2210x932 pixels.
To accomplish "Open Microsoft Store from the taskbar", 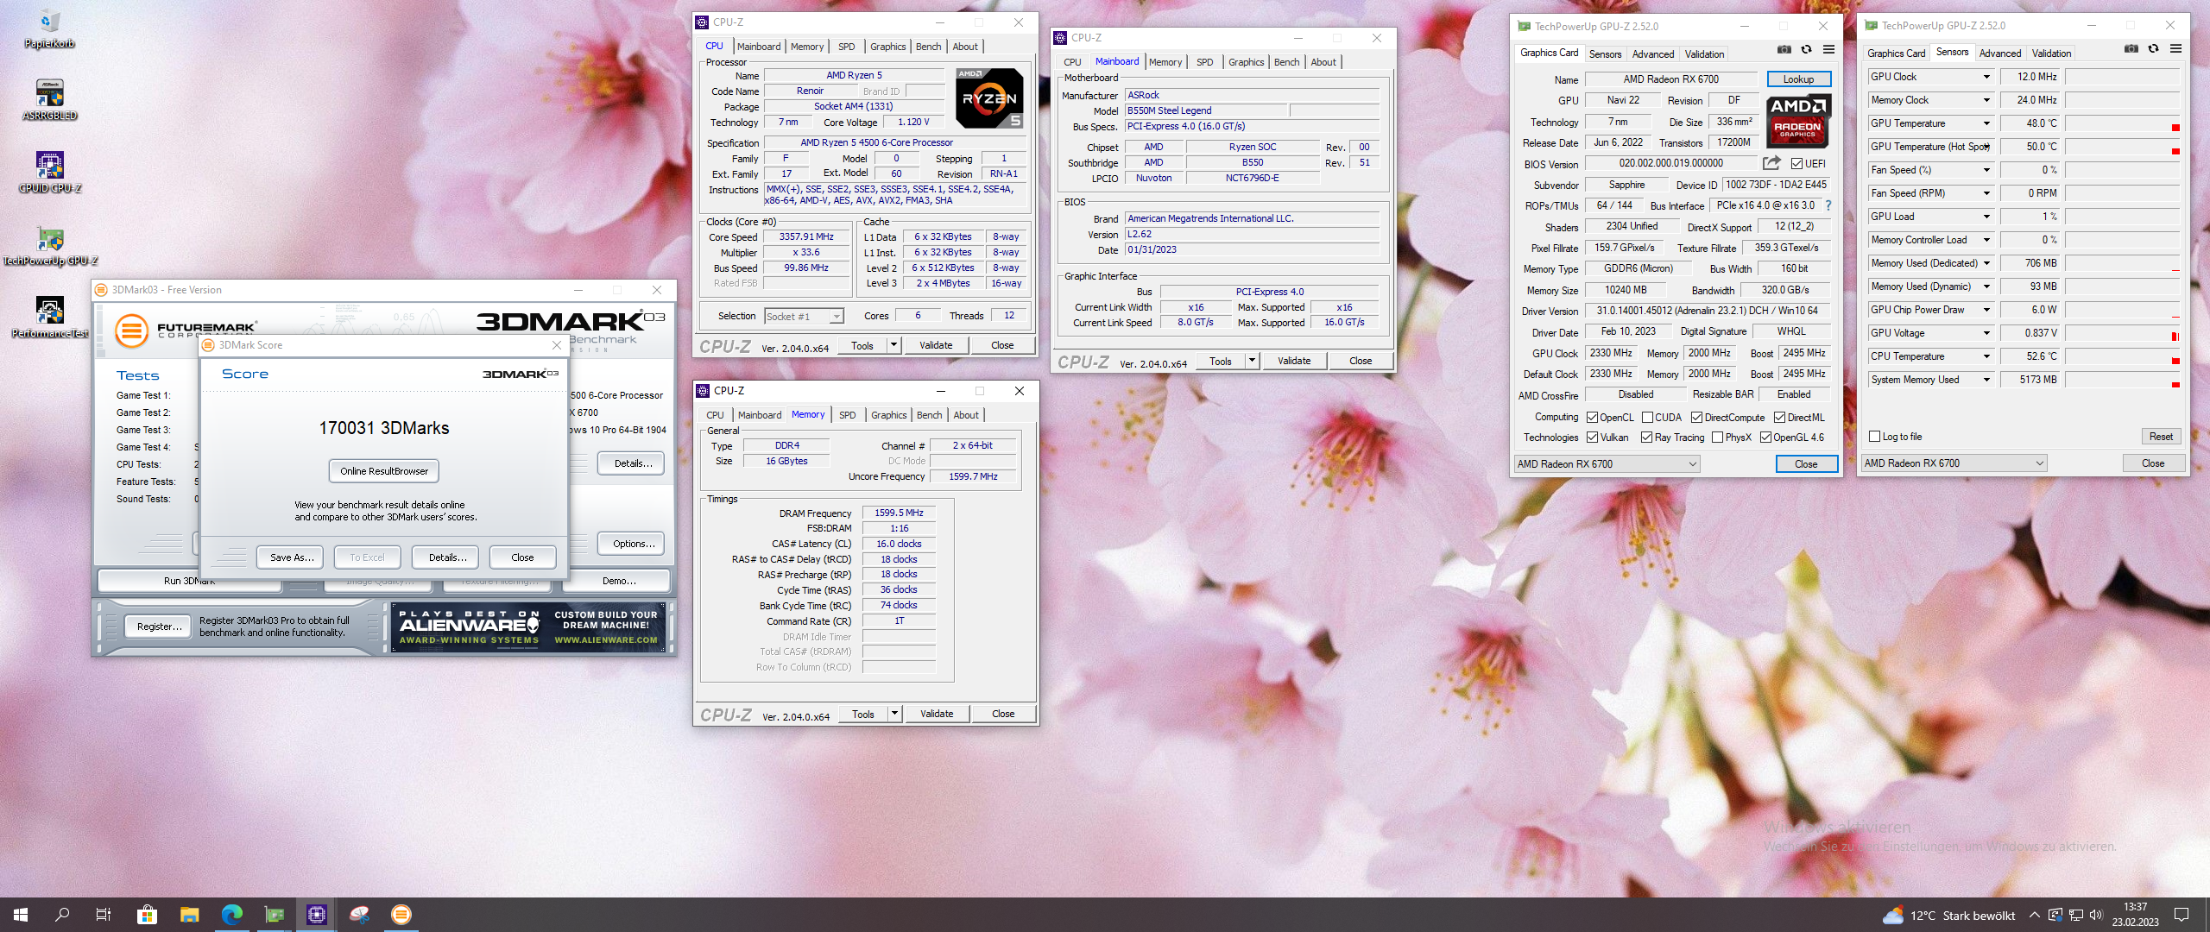I will click(x=147, y=915).
